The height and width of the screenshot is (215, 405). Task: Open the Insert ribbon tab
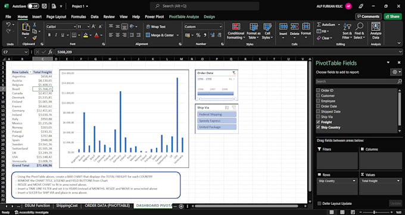[37, 17]
